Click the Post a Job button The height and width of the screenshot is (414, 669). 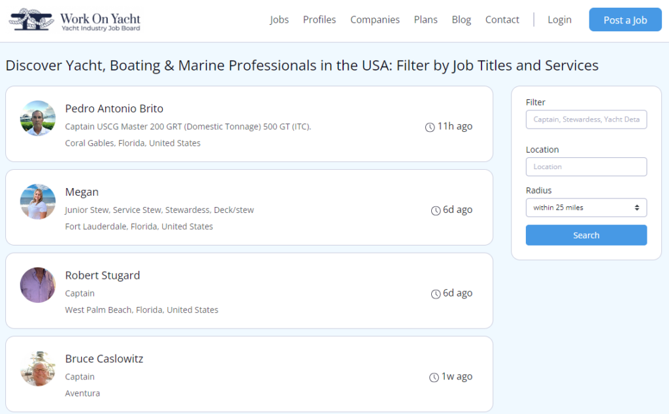point(625,20)
